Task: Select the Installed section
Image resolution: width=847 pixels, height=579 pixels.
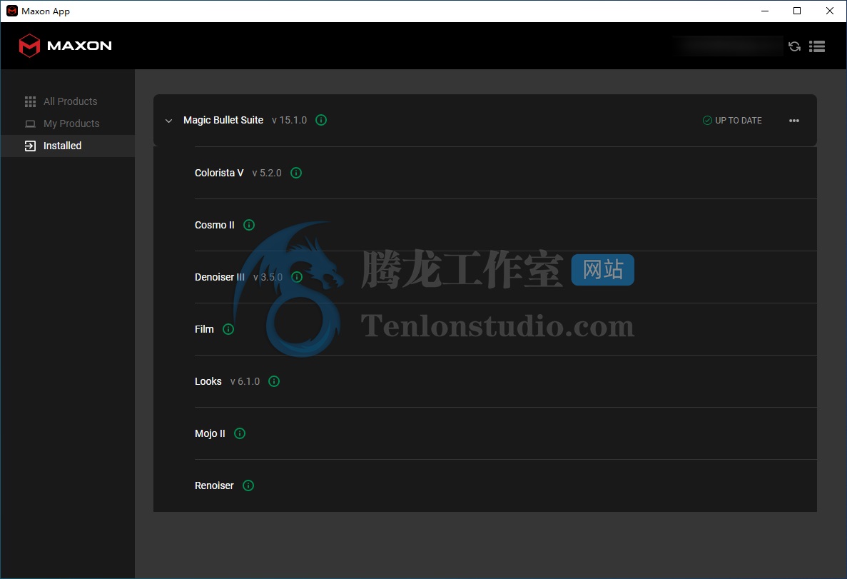Action: [68, 146]
